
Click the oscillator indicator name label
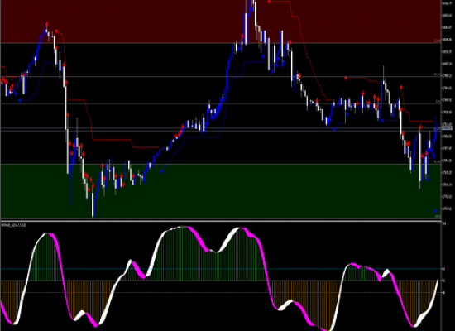13,225
